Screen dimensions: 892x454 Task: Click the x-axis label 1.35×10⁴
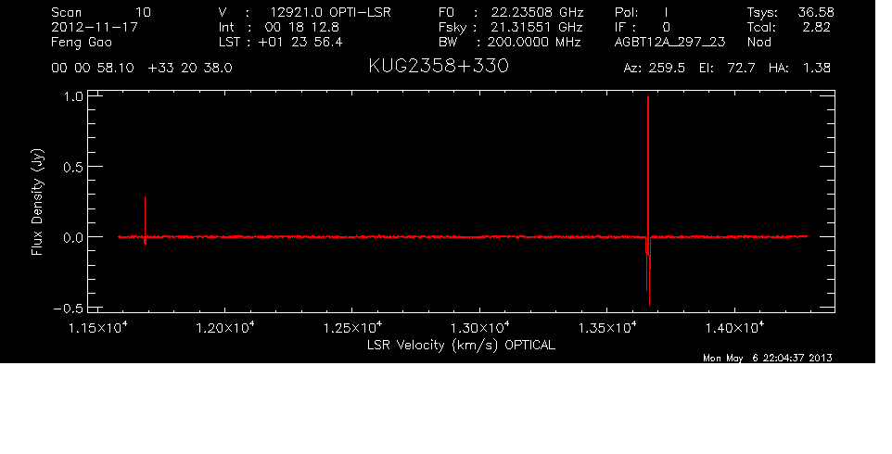[x=607, y=328]
